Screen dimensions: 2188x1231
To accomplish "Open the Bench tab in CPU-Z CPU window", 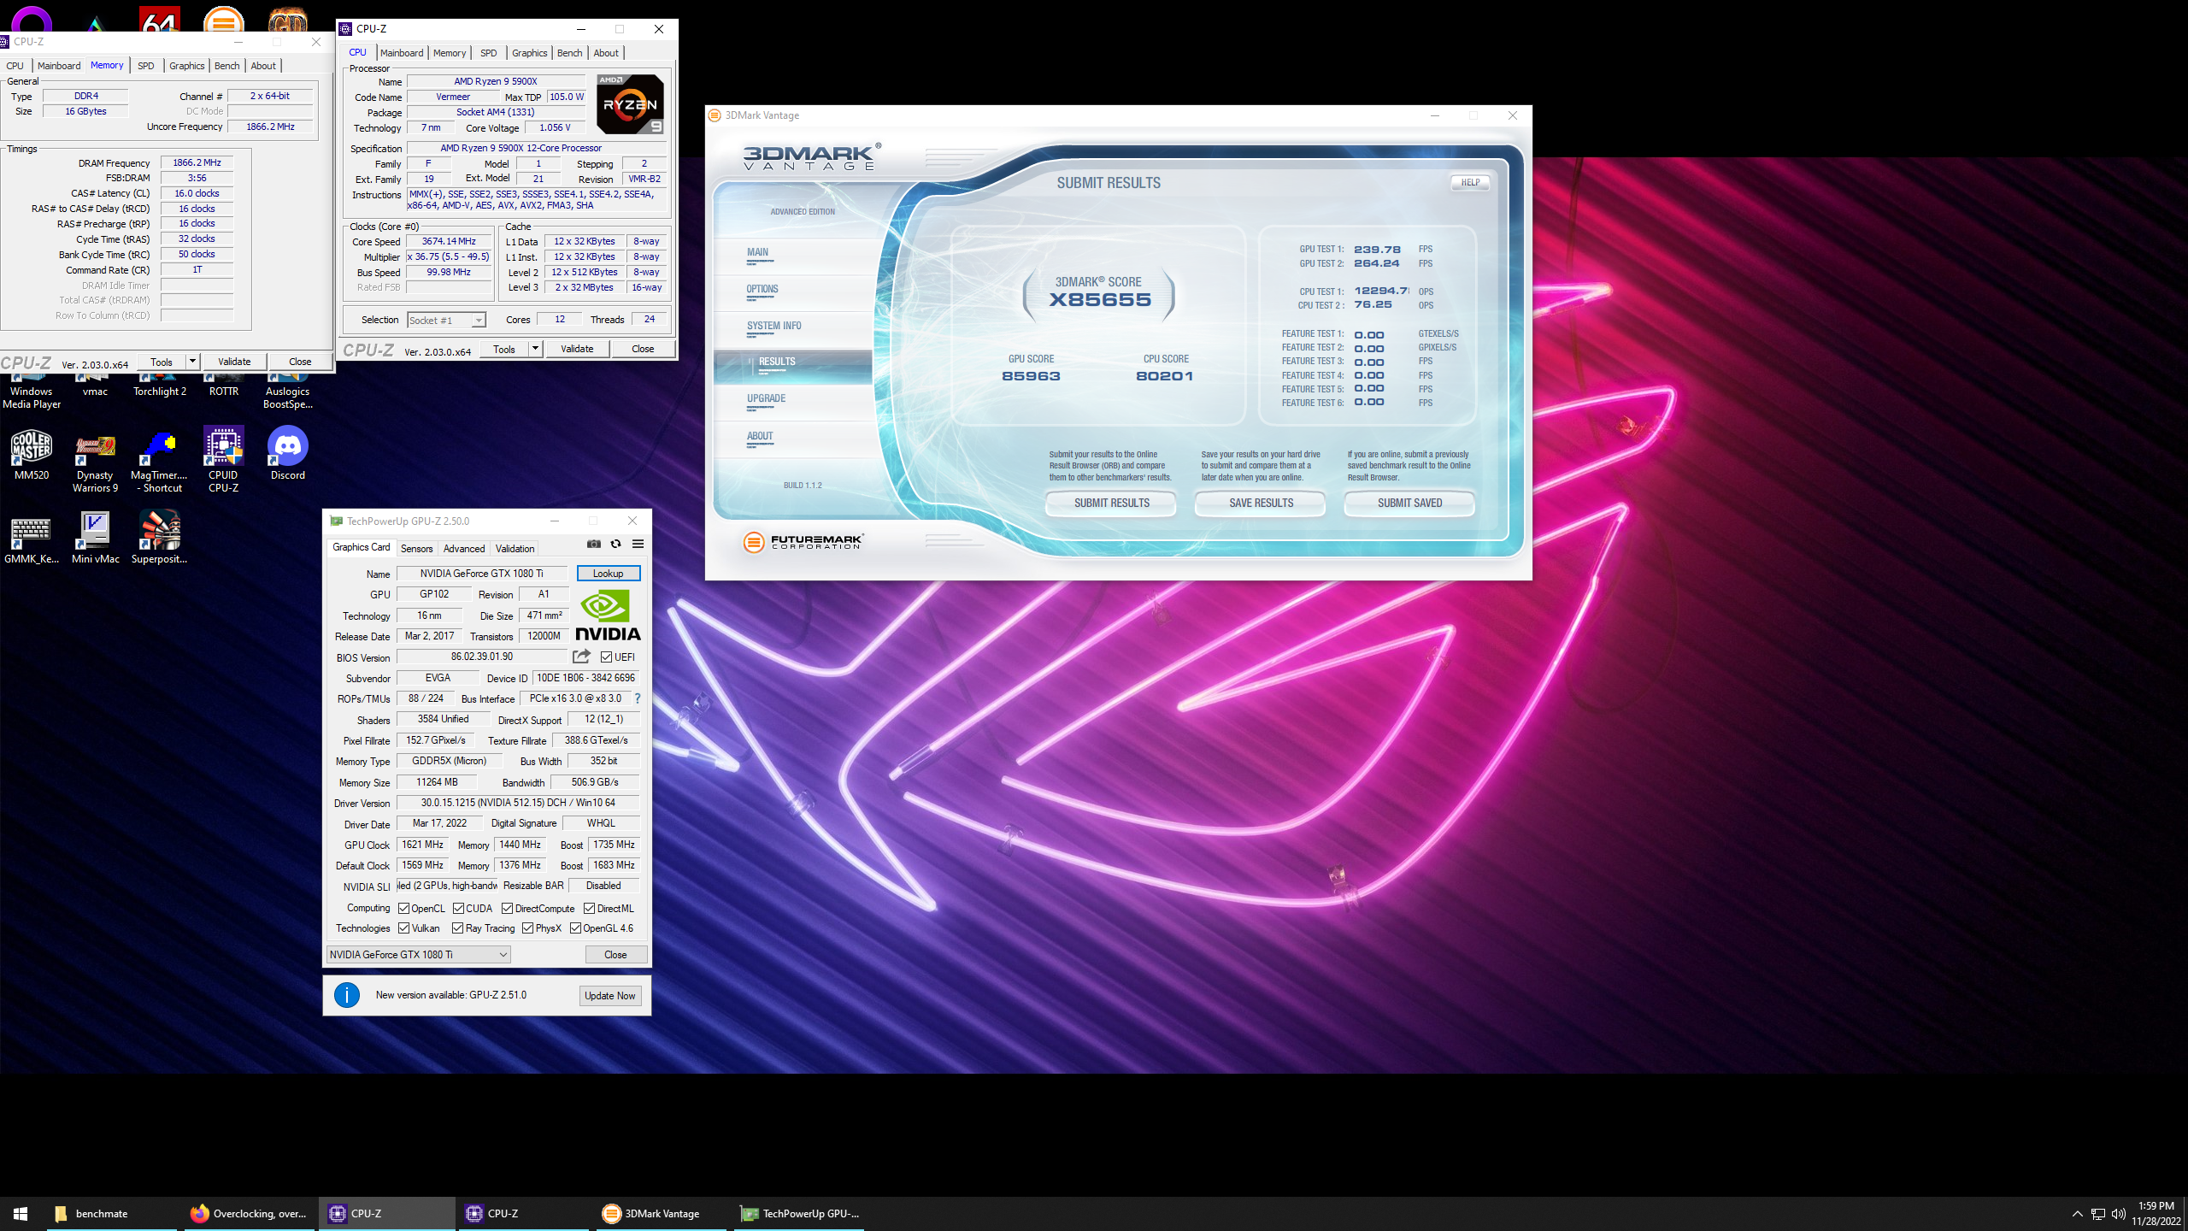I will coord(569,53).
